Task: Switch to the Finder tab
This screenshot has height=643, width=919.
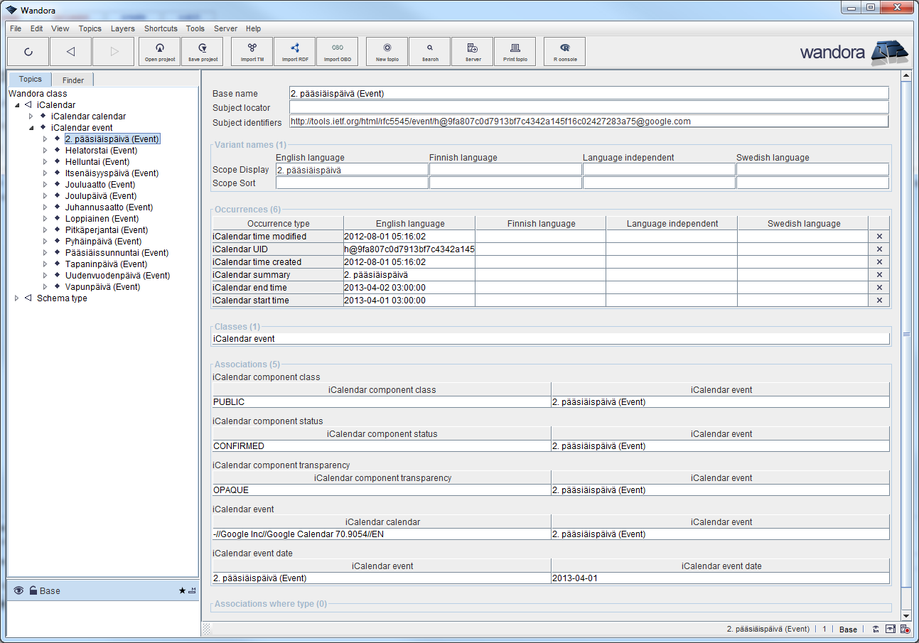Action: (72, 80)
